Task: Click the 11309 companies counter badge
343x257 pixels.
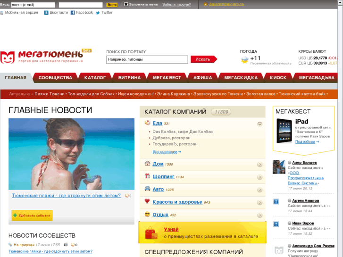Action: (221, 112)
